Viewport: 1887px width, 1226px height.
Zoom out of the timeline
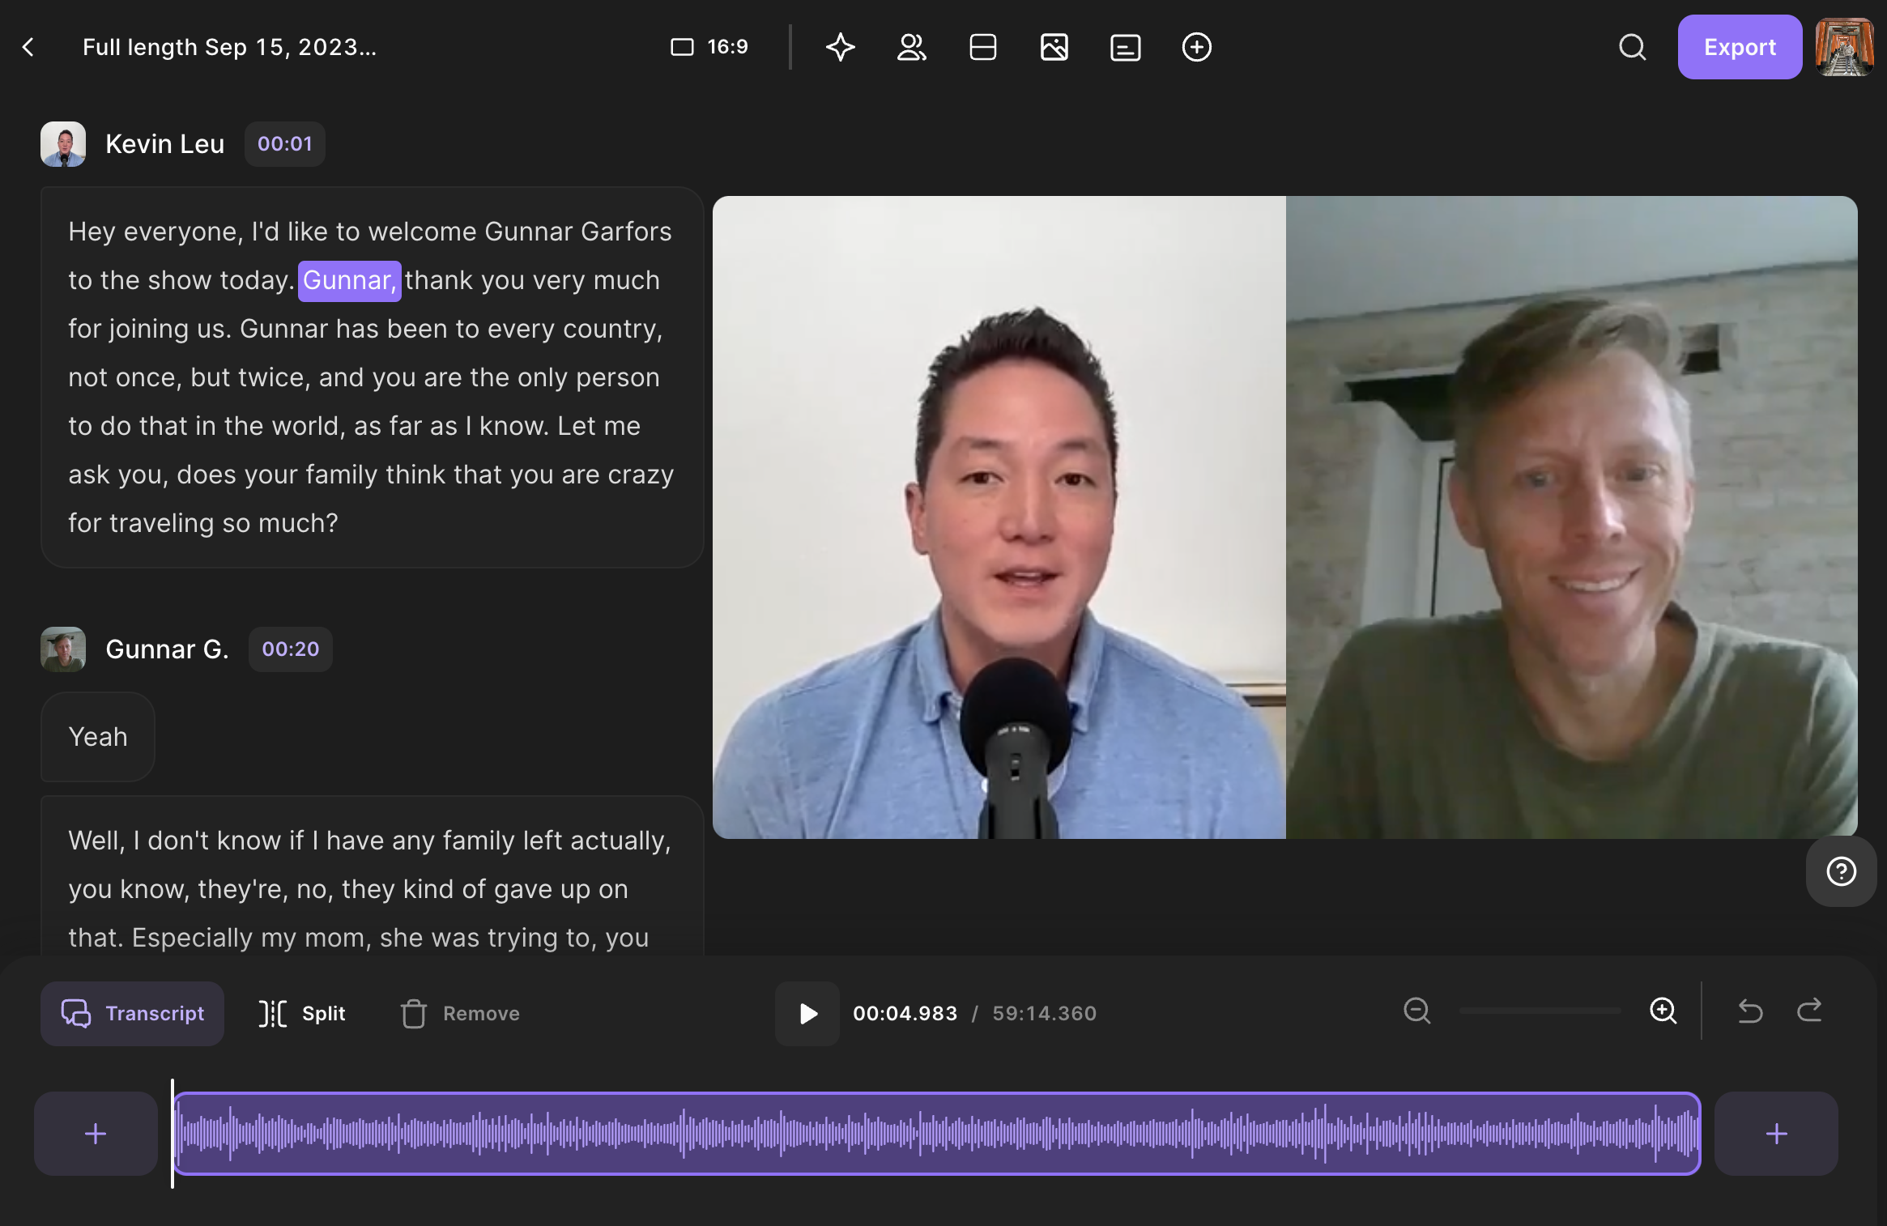[1416, 1011]
